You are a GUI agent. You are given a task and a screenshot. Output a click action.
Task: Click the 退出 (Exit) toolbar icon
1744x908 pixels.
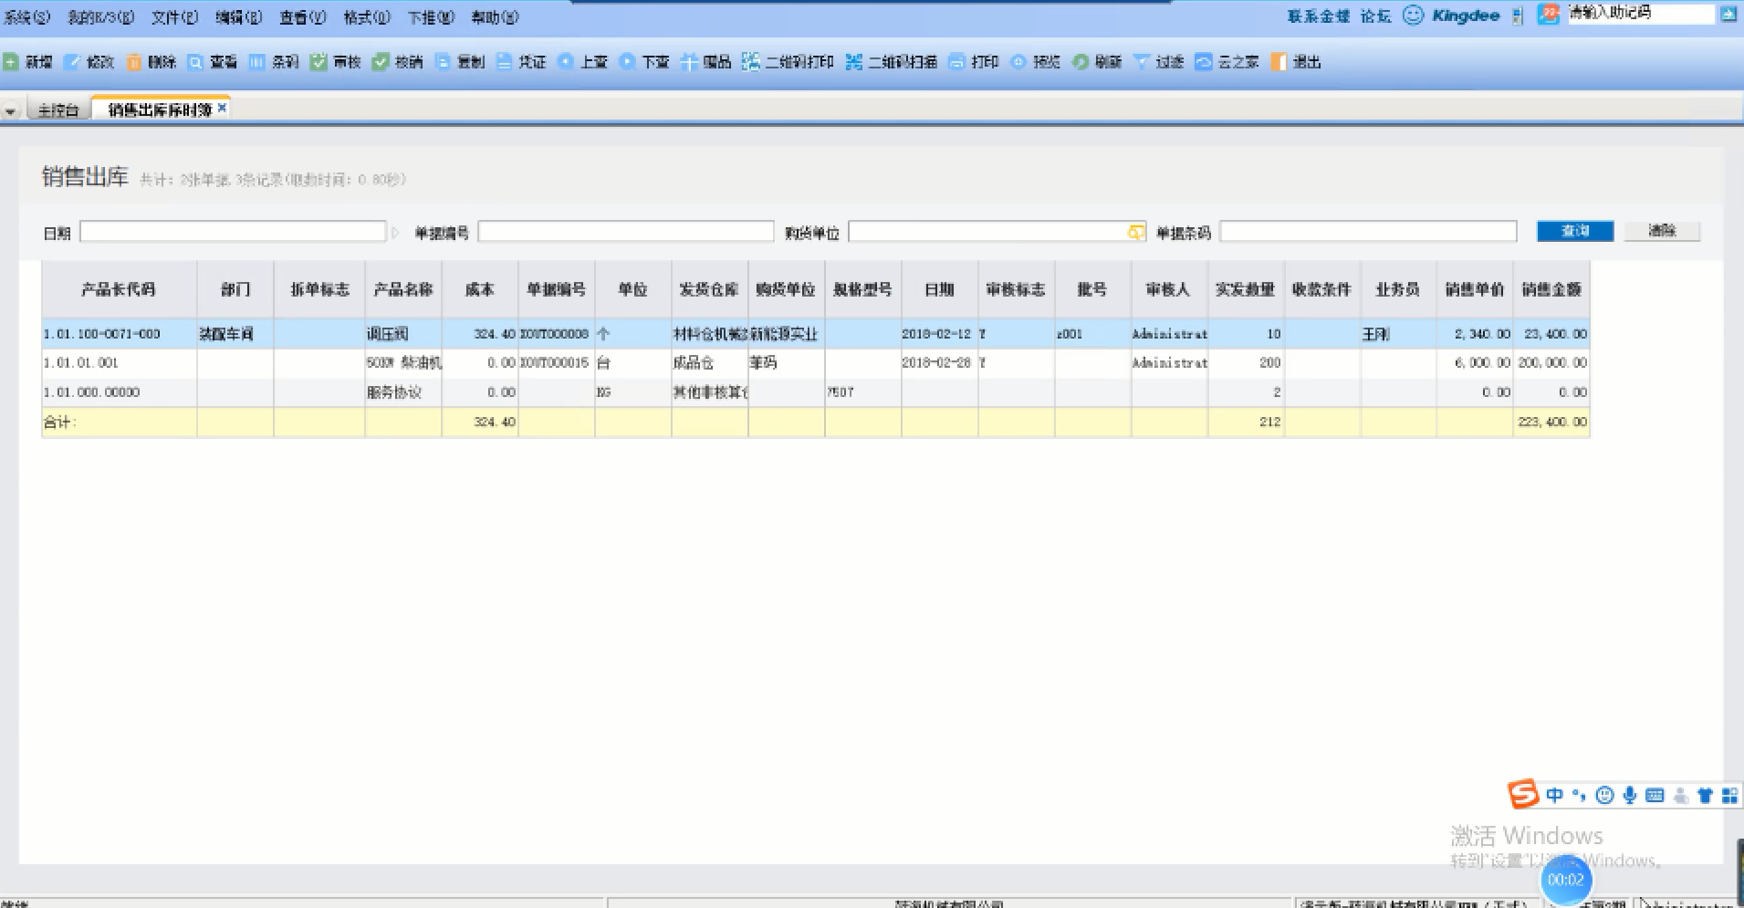(x=1279, y=62)
